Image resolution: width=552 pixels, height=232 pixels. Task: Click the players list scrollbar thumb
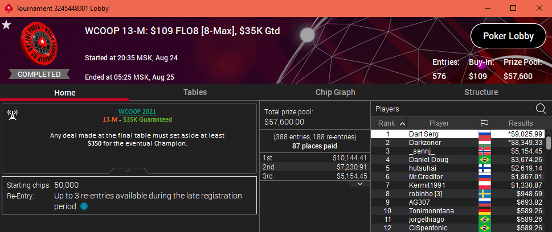[x=548, y=143]
